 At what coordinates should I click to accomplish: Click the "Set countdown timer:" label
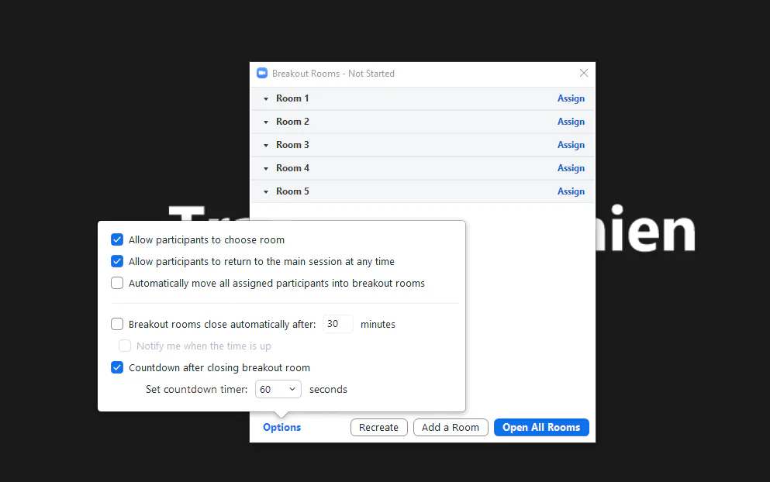(x=196, y=389)
